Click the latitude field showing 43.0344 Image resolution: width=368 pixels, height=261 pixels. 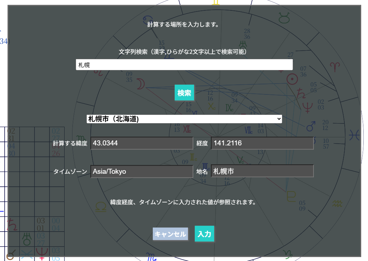pos(142,143)
